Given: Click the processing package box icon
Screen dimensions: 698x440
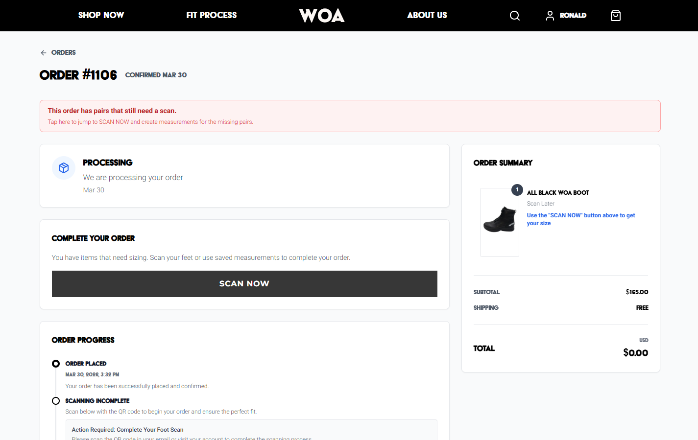Looking at the screenshot, I should [x=64, y=168].
